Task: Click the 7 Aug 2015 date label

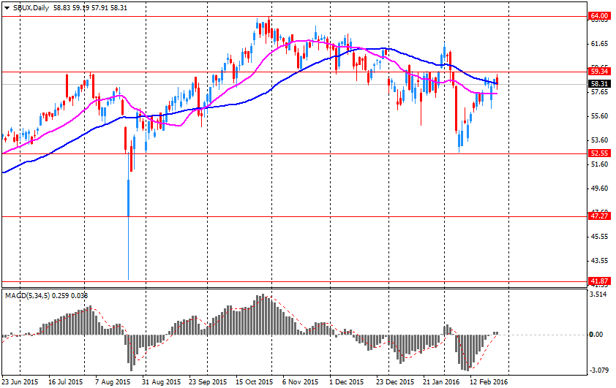Action: pyautogui.click(x=113, y=381)
